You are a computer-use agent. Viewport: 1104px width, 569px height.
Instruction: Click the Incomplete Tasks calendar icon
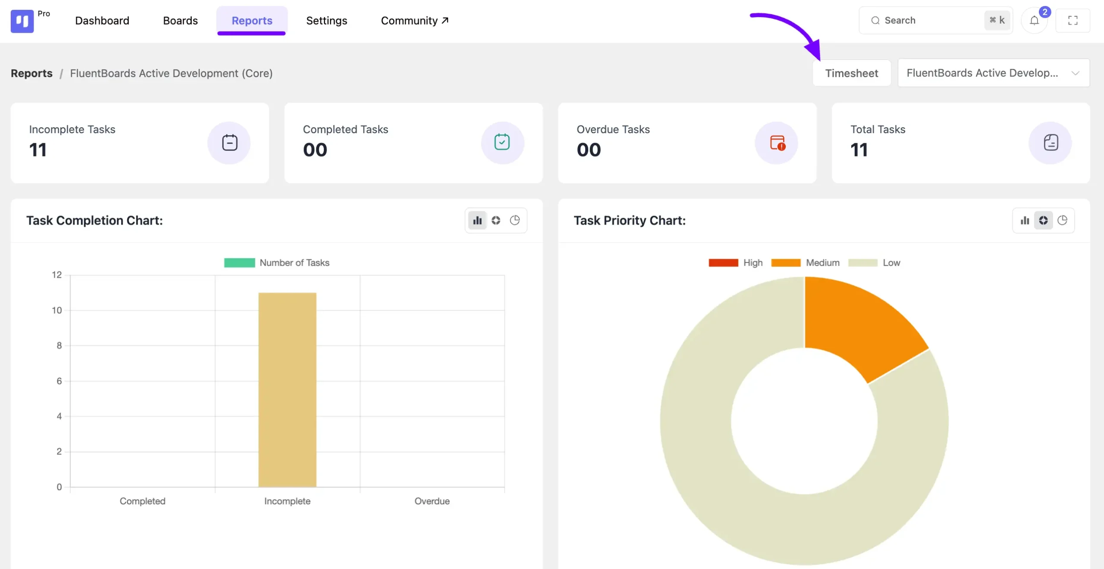point(229,143)
